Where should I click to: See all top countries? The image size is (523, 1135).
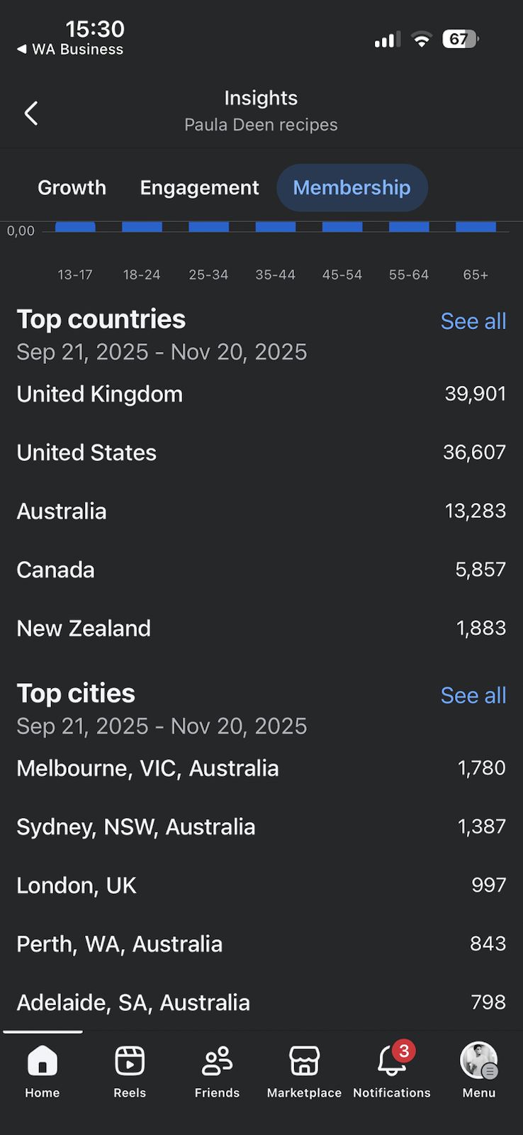473,321
